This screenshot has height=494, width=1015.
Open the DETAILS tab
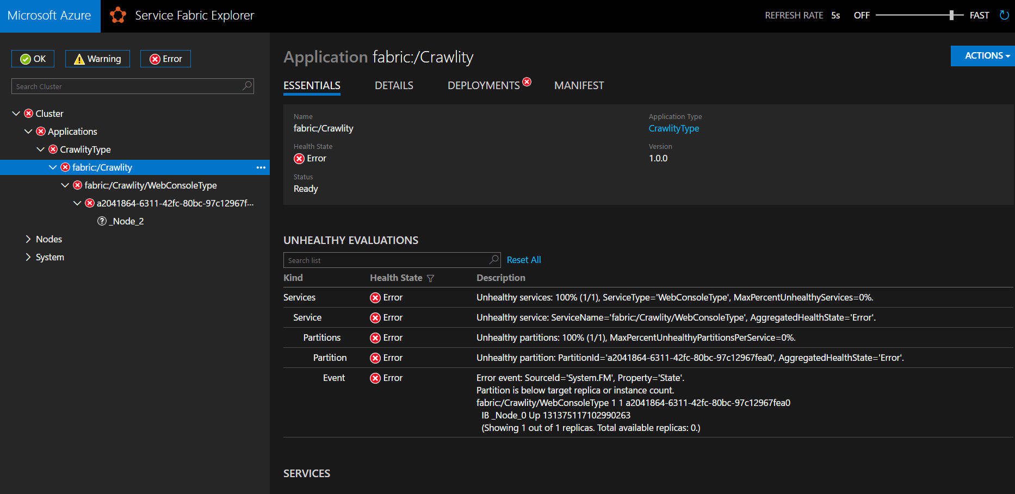coord(393,85)
